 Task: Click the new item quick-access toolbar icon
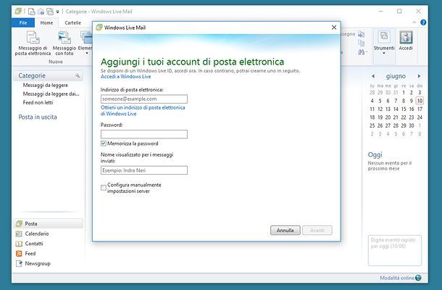pyautogui.click(x=32, y=12)
